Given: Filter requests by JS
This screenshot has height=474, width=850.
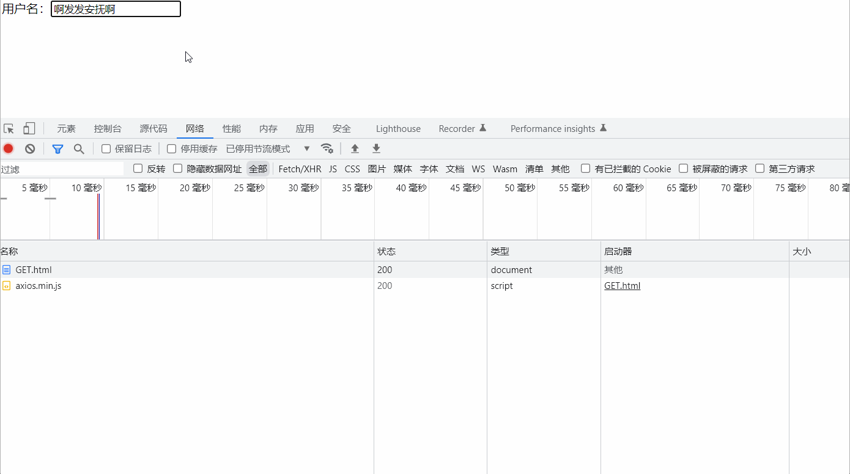Looking at the screenshot, I should [333, 169].
